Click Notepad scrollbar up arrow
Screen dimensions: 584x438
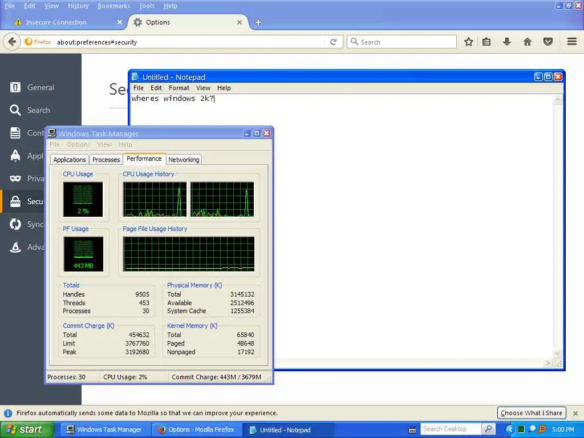point(558,99)
